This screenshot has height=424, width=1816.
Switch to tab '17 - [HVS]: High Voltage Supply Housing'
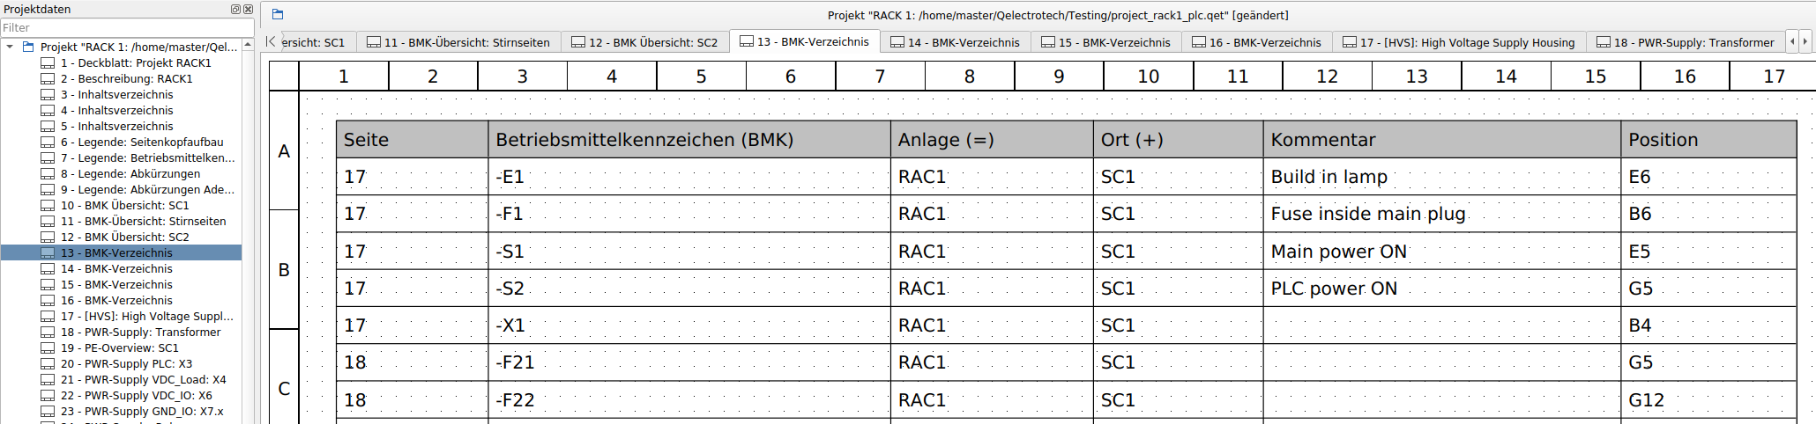click(x=1458, y=42)
